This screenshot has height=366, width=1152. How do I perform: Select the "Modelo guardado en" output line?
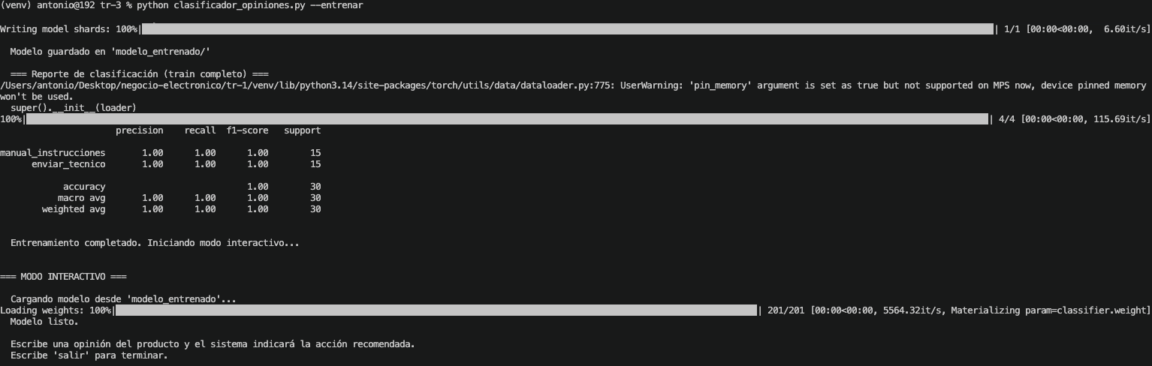[x=110, y=51]
